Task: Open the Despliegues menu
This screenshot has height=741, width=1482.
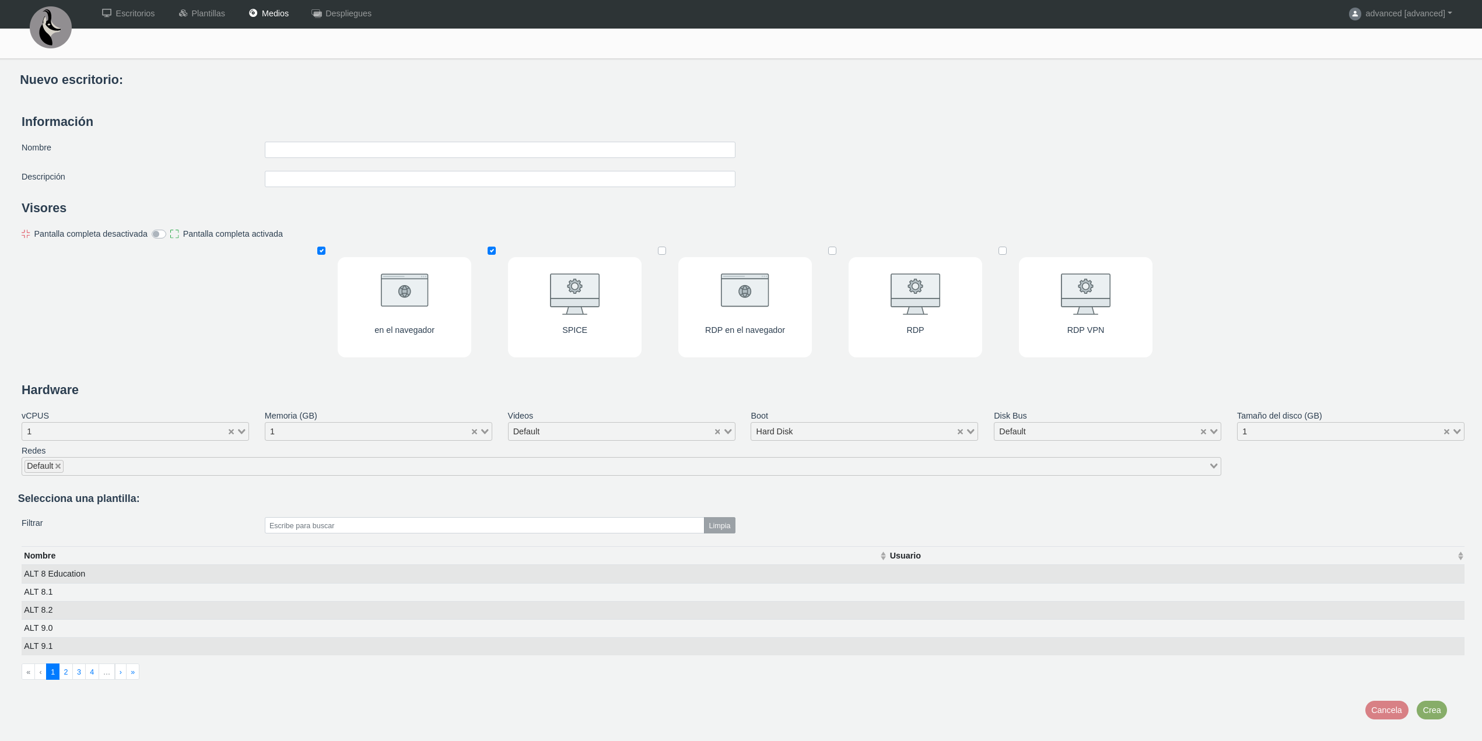Action: point(342,13)
